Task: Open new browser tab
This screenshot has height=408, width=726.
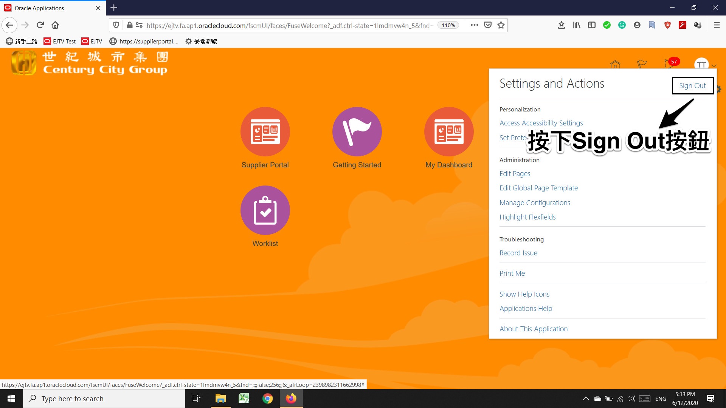Action: pos(114,8)
